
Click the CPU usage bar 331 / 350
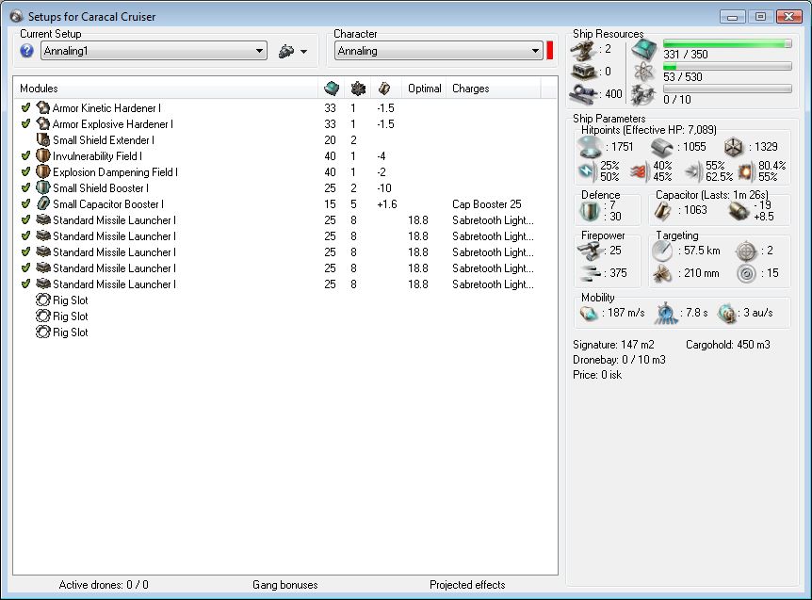click(x=727, y=44)
